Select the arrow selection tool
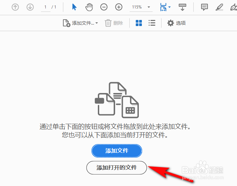The height and width of the screenshot is (186, 237). [74, 7]
